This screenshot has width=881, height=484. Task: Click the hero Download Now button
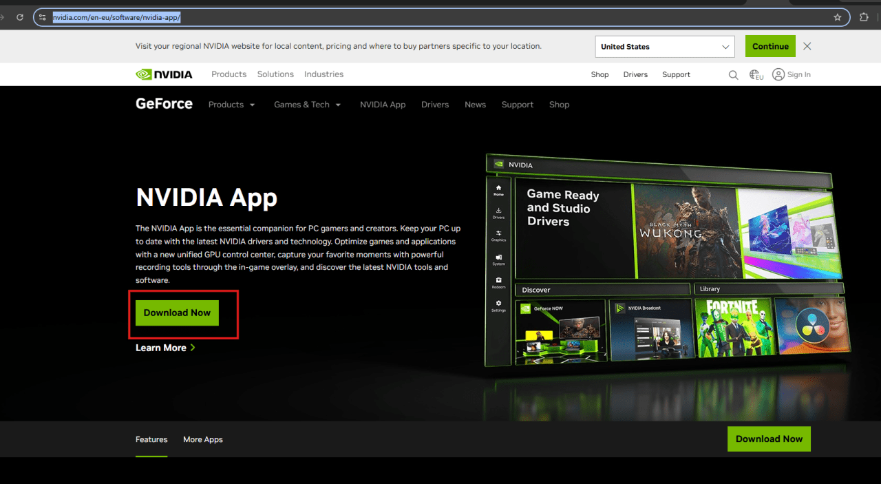tap(177, 313)
